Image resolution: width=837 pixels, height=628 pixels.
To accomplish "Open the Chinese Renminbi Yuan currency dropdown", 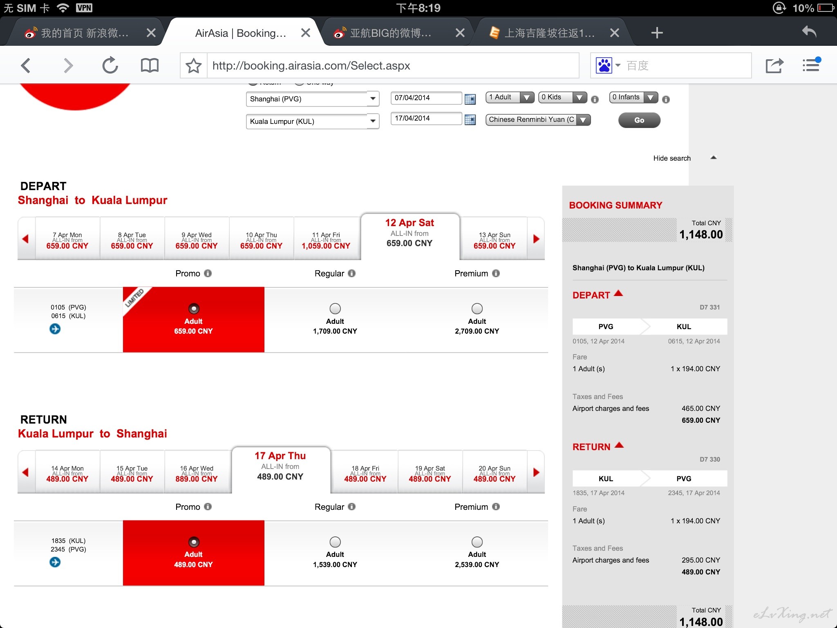I will pos(538,120).
